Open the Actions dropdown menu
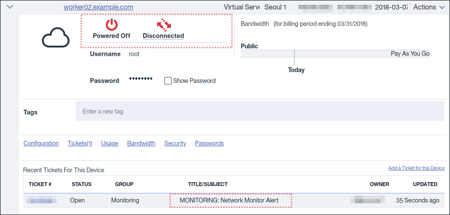450x215 pixels. pos(429,7)
